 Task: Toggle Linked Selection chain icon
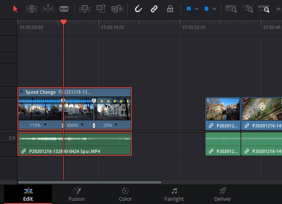154,9
